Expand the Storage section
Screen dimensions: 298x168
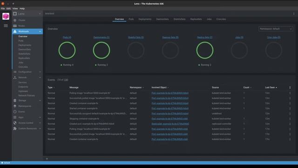(x=40, y=100)
